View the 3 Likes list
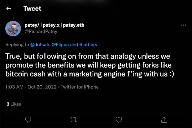 coord(14,104)
